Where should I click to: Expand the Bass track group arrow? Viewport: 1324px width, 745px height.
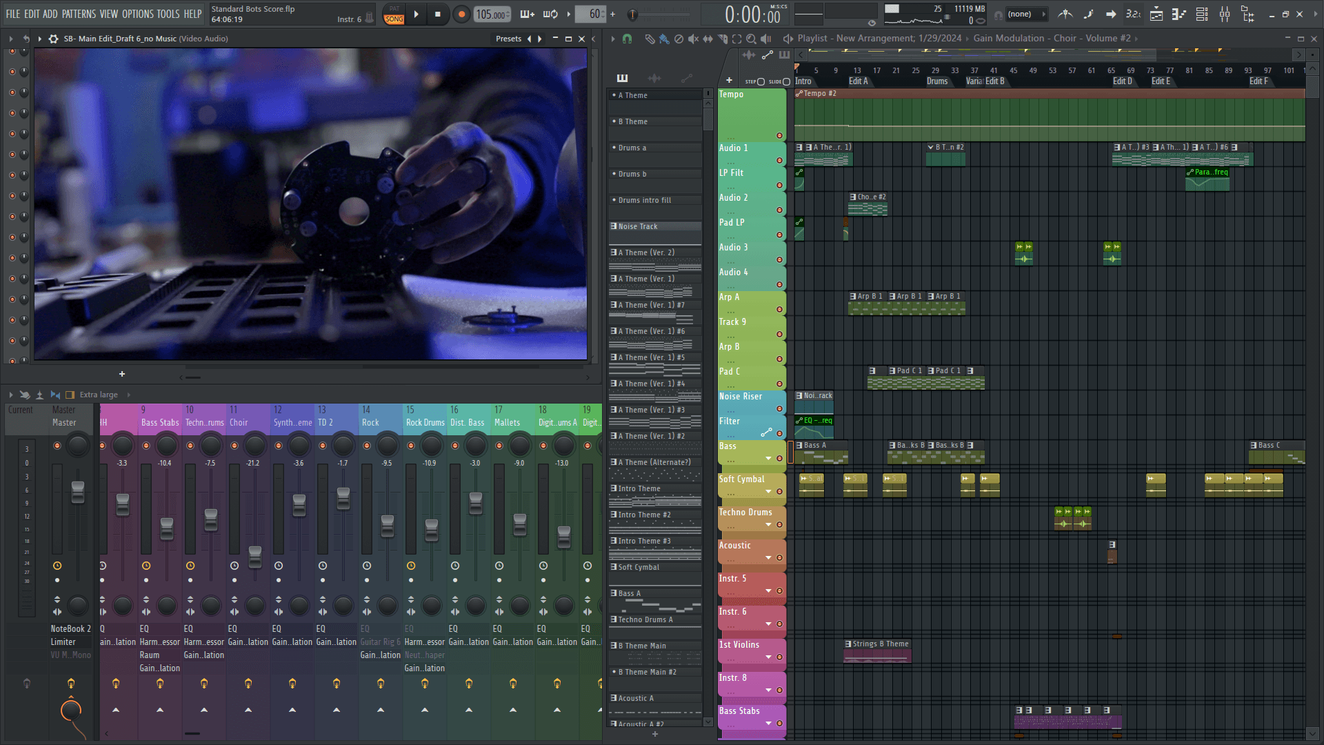(x=768, y=459)
